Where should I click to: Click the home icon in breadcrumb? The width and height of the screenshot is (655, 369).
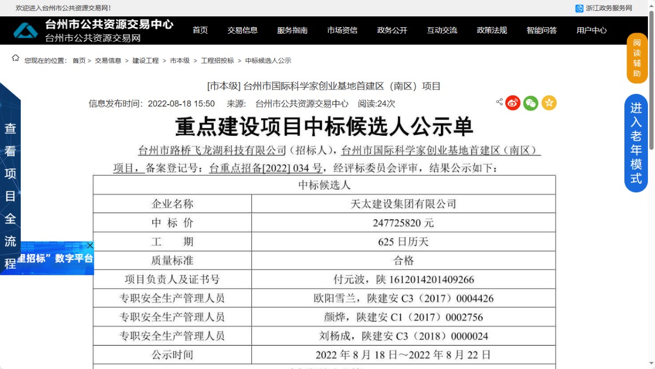tap(15, 58)
